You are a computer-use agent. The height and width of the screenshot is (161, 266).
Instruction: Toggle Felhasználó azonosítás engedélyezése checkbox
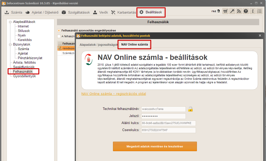(x=59, y=30)
